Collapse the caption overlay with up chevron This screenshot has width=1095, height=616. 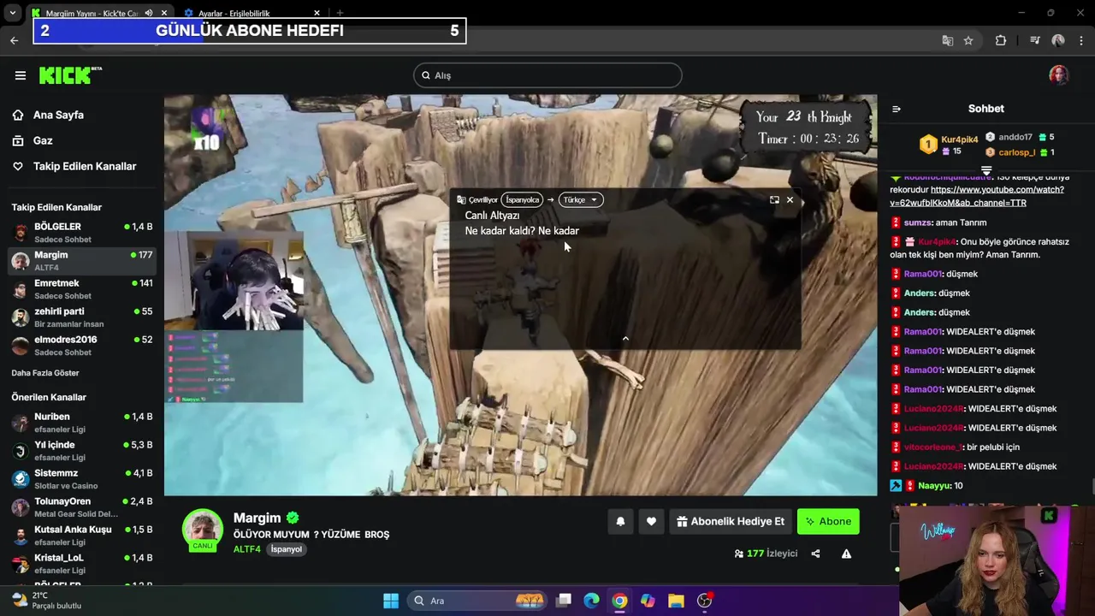(625, 340)
